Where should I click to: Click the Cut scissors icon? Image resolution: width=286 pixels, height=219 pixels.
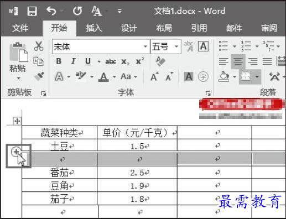(39, 46)
